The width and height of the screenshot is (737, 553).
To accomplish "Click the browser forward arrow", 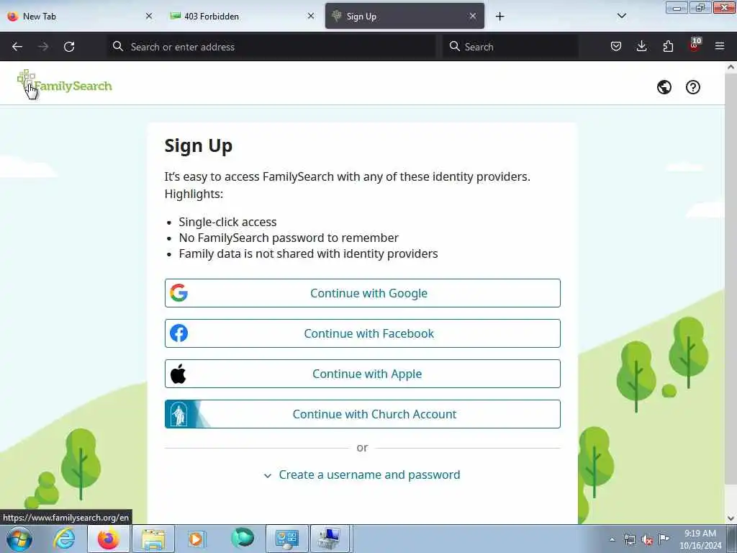I will point(43,47).
